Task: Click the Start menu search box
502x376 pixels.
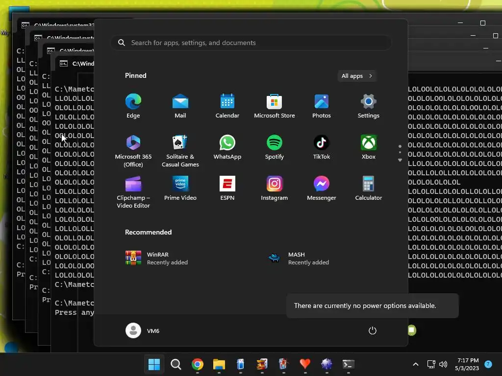Action: click(x=251, y=43)
